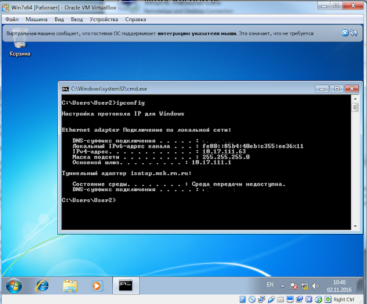Open the Файл menu
This screenshot has width=367, height=304.
(12, 19)
